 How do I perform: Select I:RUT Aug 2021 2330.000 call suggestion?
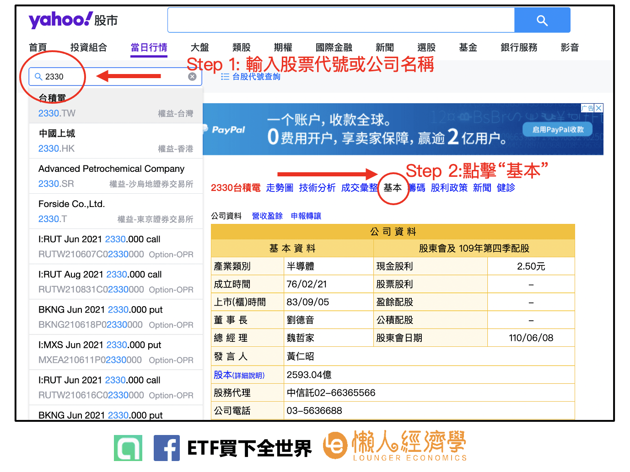[116, 281]
